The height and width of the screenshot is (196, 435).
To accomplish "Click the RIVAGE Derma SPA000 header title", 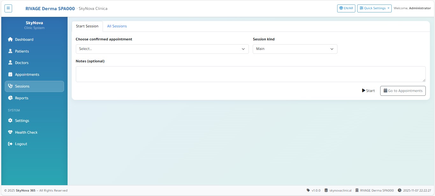I will [50, 9].
